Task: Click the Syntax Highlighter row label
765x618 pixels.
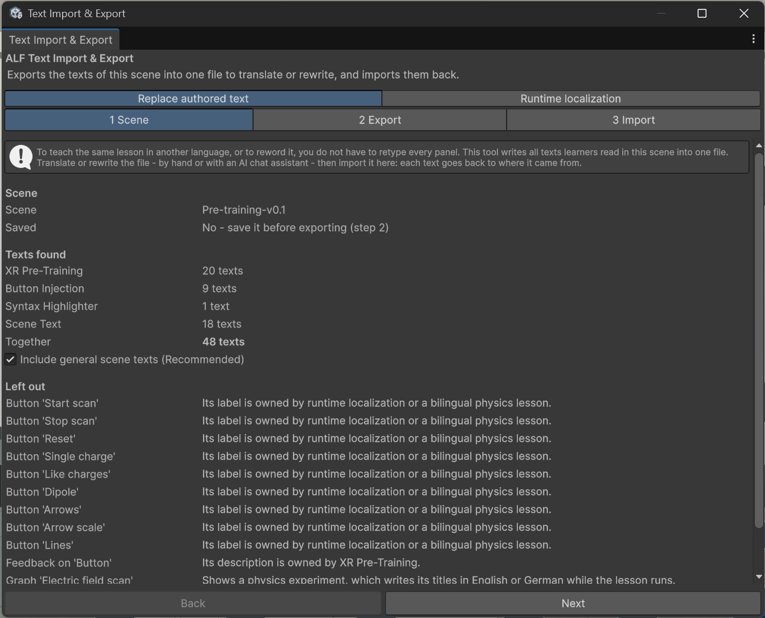Action: [51, 306]
